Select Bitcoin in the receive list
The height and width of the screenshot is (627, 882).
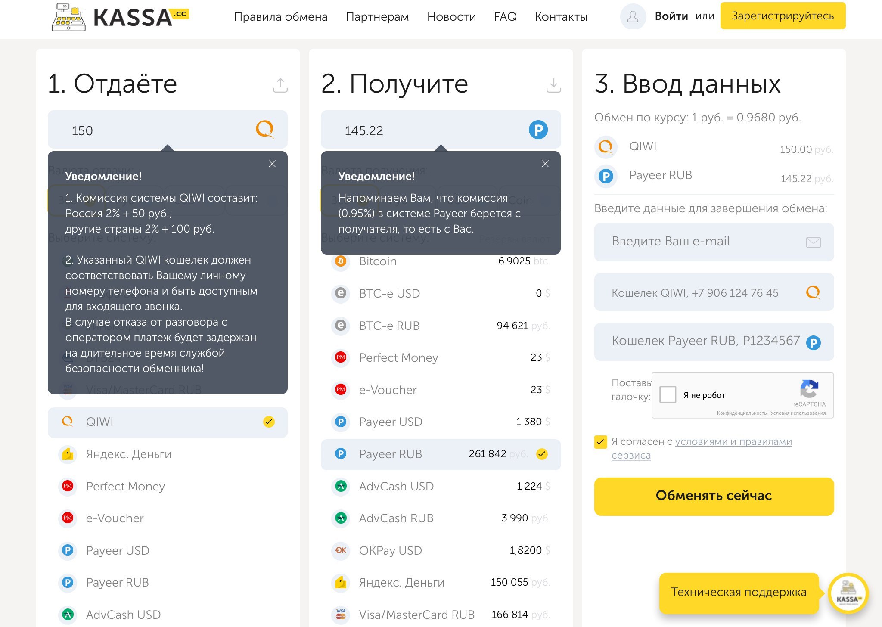[x=441, y=261]
